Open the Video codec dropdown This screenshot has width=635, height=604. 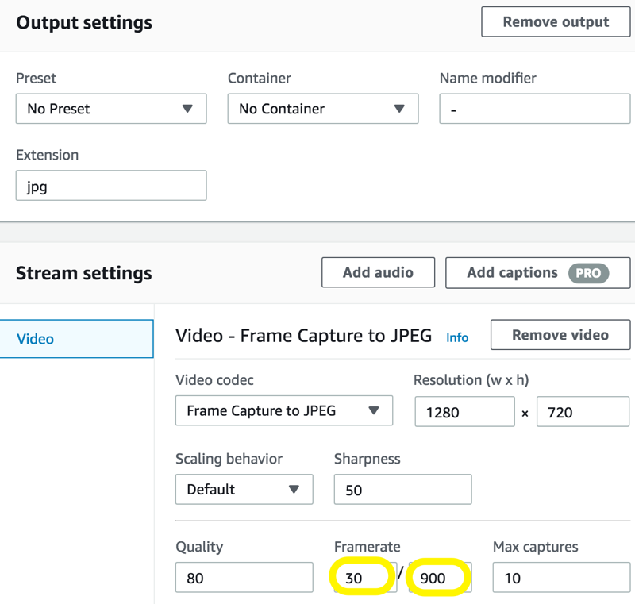click(x=283, y=410)
